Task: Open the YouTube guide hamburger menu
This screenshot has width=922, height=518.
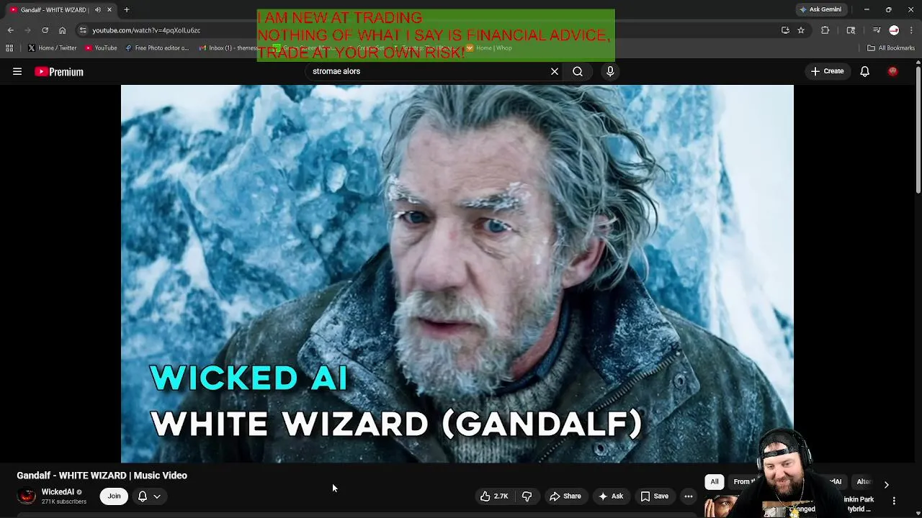Action: coord(17,71)
